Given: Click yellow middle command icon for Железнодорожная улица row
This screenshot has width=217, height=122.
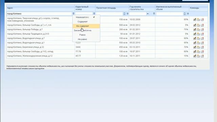Looking at the screenshot, I should tap(198, 56).
